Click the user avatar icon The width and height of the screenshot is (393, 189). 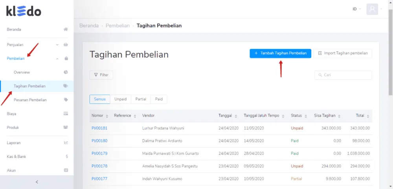(x=372, y=9)
